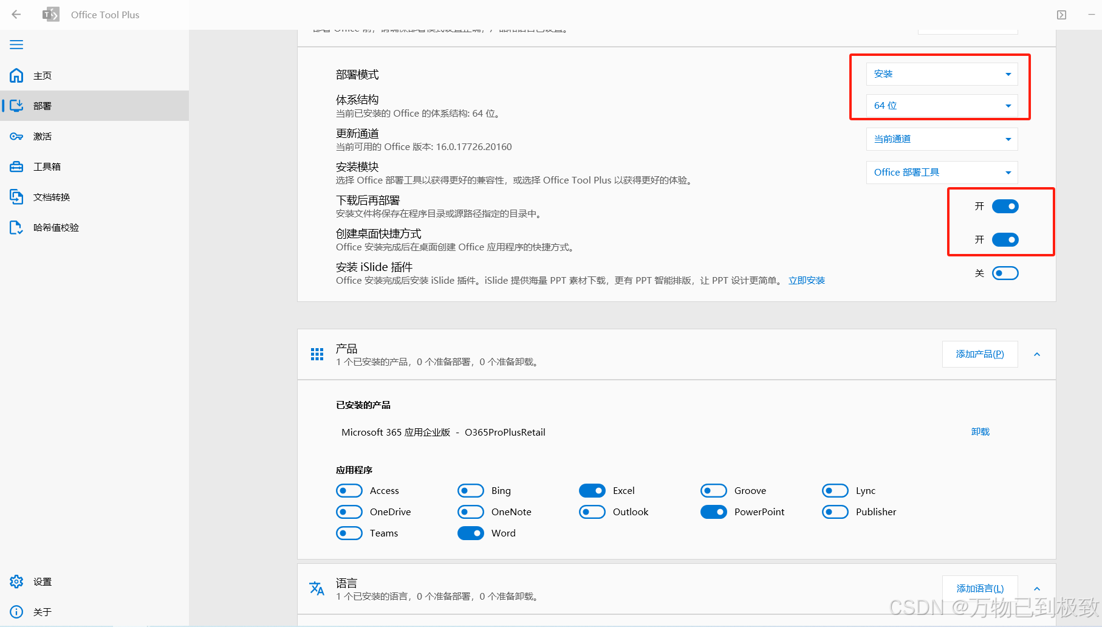Screen dimensions: 1102x627
Task: Open the 更新通道 dropdown 当前通道
Action: click(x=942, y=139)
